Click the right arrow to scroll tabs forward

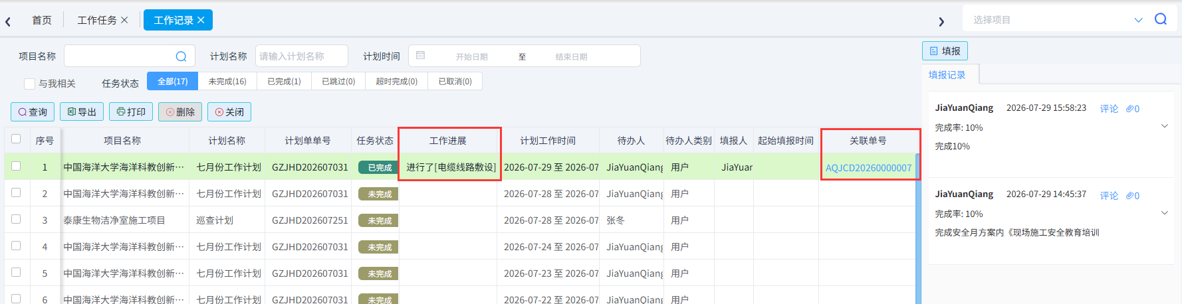coord(941,21)
